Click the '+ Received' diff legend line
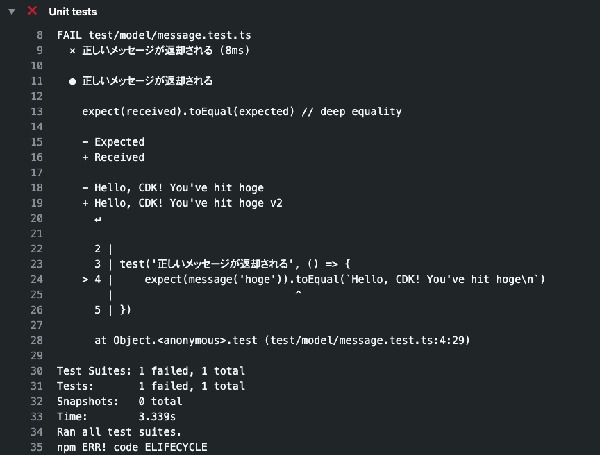600x455 pixels. [112, 157]
